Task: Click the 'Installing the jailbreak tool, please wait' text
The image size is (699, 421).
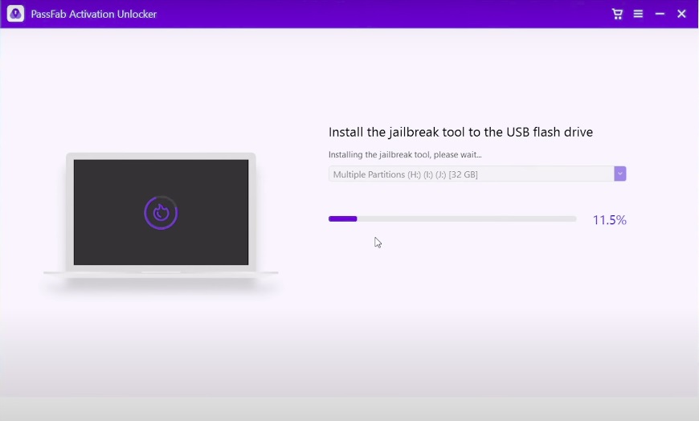Action: point(405,155)
